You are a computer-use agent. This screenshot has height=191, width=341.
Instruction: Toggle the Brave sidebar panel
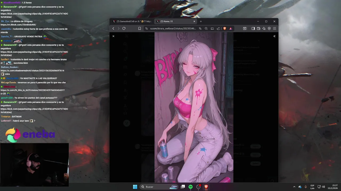[x=253, y=28]
